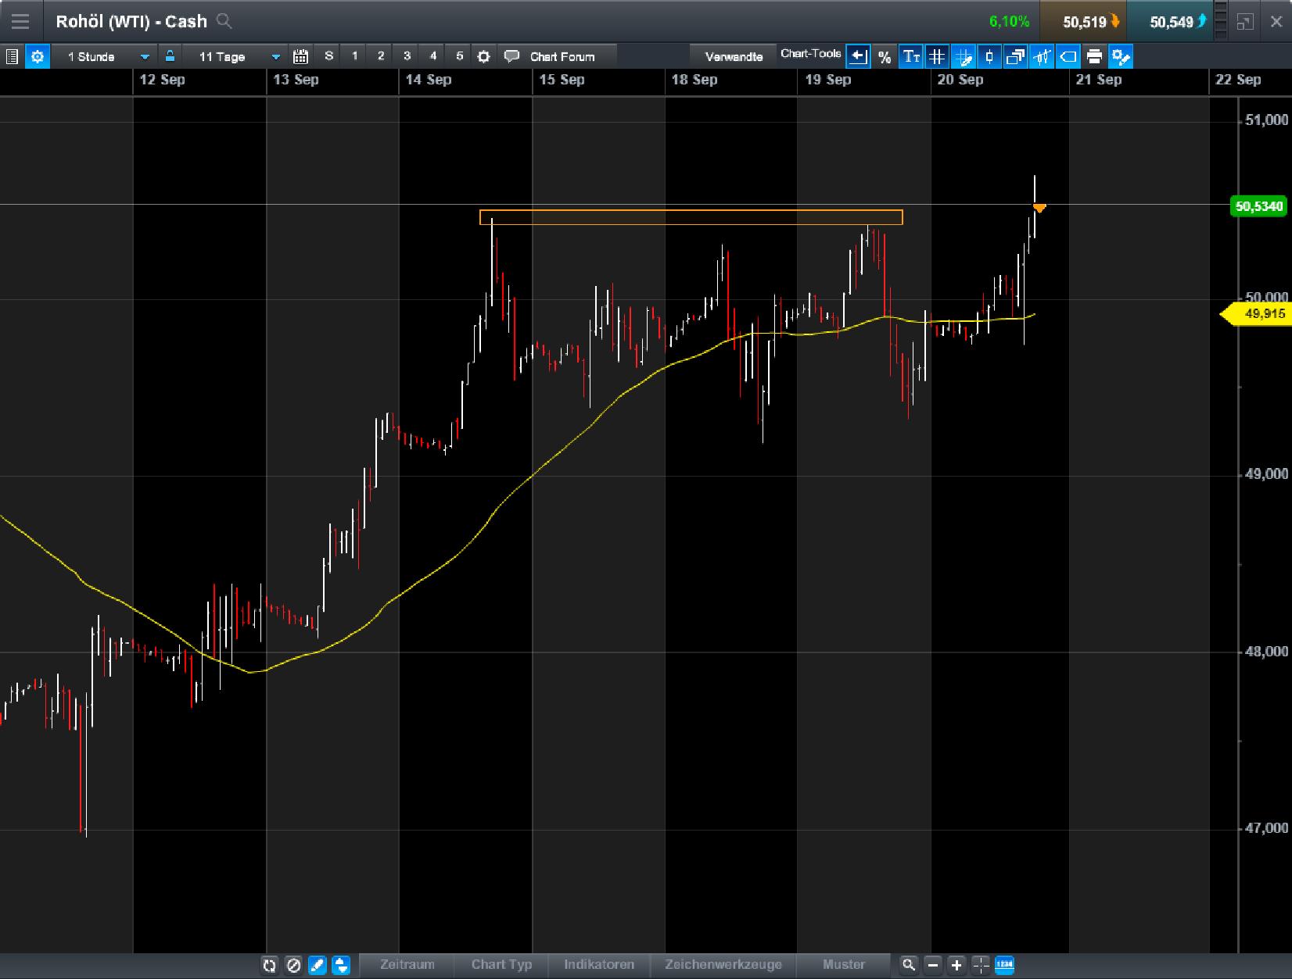Click the 50,549 buy price field

pos(1175,21)
